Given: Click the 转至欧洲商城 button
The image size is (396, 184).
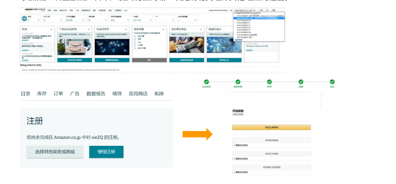Looking at the screenshot, I should (271, 140).
